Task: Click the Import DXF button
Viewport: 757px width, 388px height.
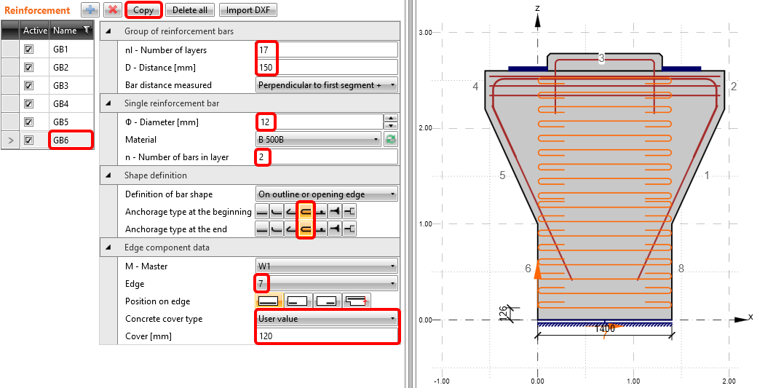Action: [x=247, y=10]
